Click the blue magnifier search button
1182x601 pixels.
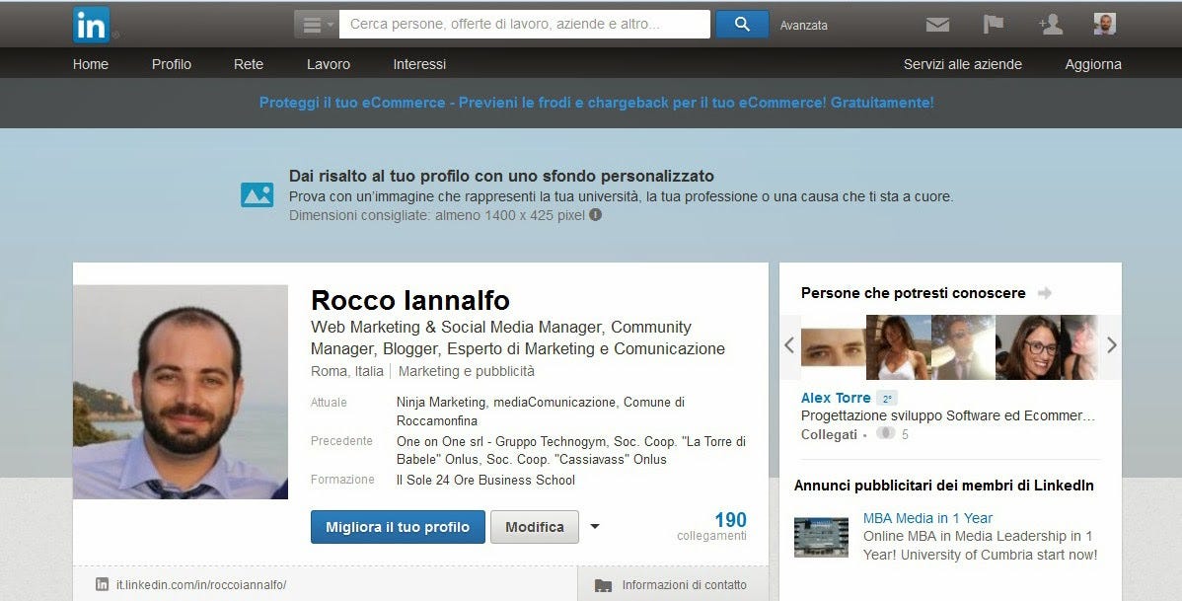coord(742,24)
